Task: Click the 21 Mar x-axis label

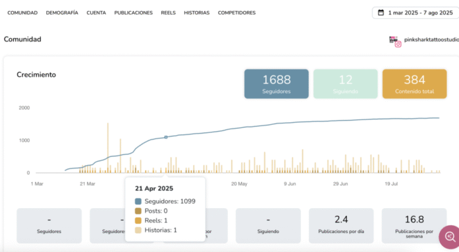Action: 88,184
